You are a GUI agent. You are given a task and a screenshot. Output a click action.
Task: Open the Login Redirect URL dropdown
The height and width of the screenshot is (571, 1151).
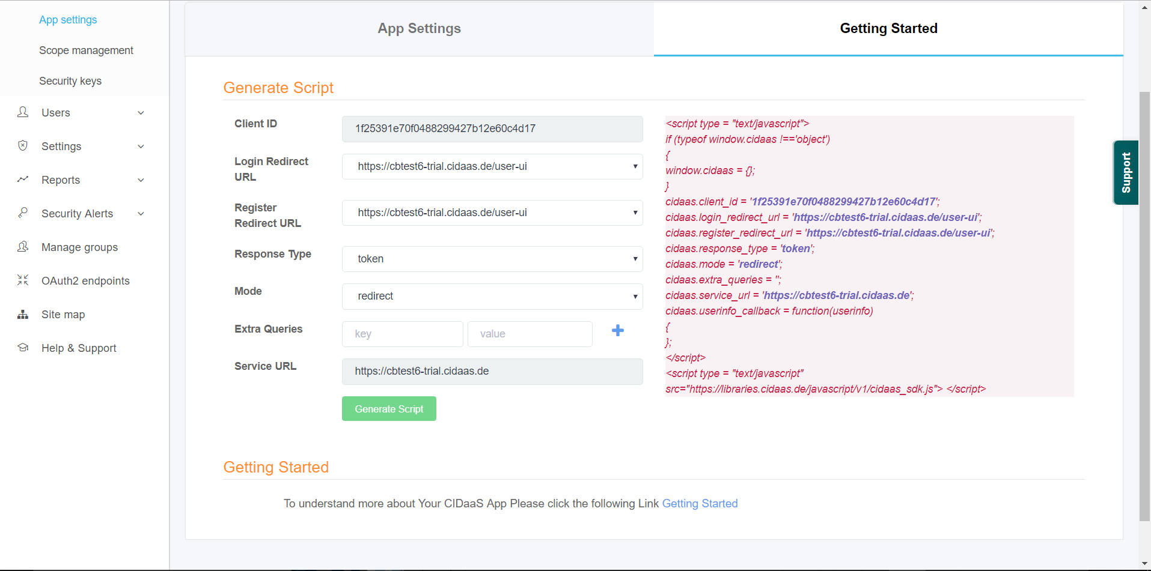point(492,166)
